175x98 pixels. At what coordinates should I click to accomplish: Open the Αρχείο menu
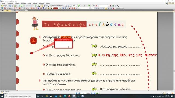4,3
